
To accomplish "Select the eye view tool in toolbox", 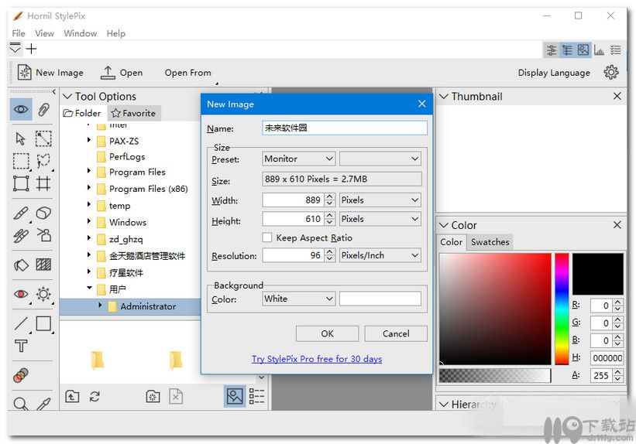I will 21,109.
